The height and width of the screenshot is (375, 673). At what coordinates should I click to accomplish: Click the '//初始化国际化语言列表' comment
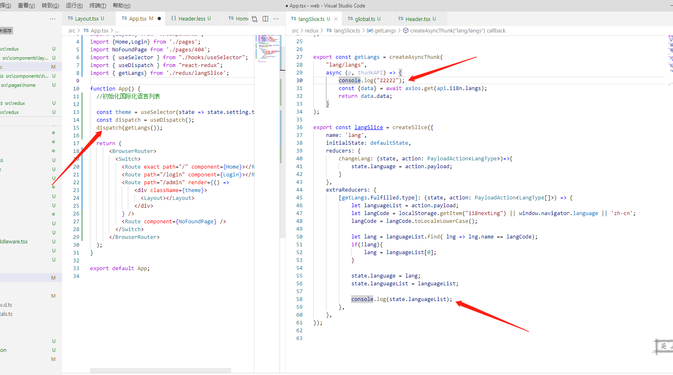(x=128, y=97)
